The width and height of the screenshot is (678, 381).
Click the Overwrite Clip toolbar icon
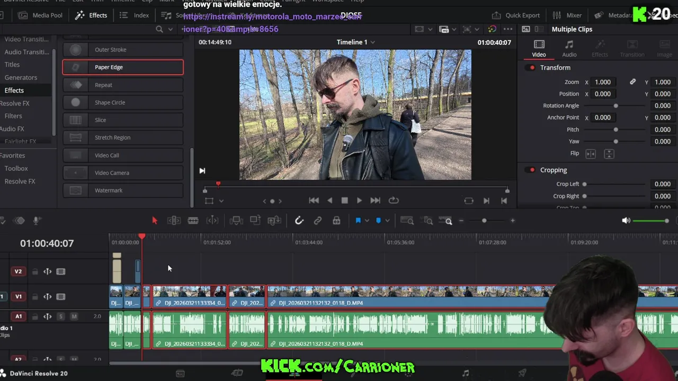coord(255,221)
